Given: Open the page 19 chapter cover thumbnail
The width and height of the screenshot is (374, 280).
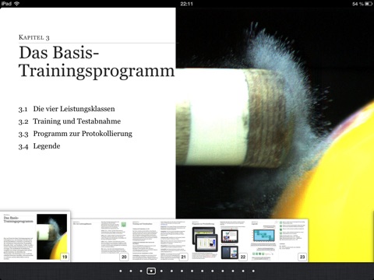Looking at the screenshot, I should 35,237.
